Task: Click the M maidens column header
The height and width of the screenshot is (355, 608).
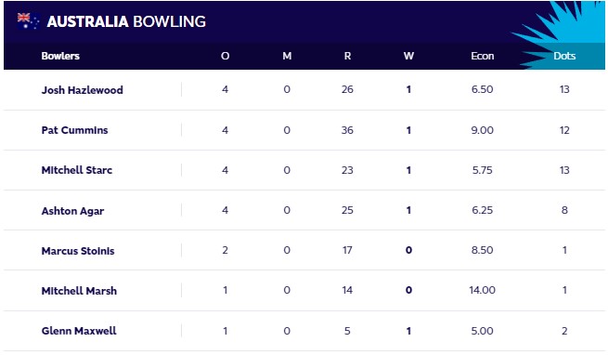Action: click(287, 56)
